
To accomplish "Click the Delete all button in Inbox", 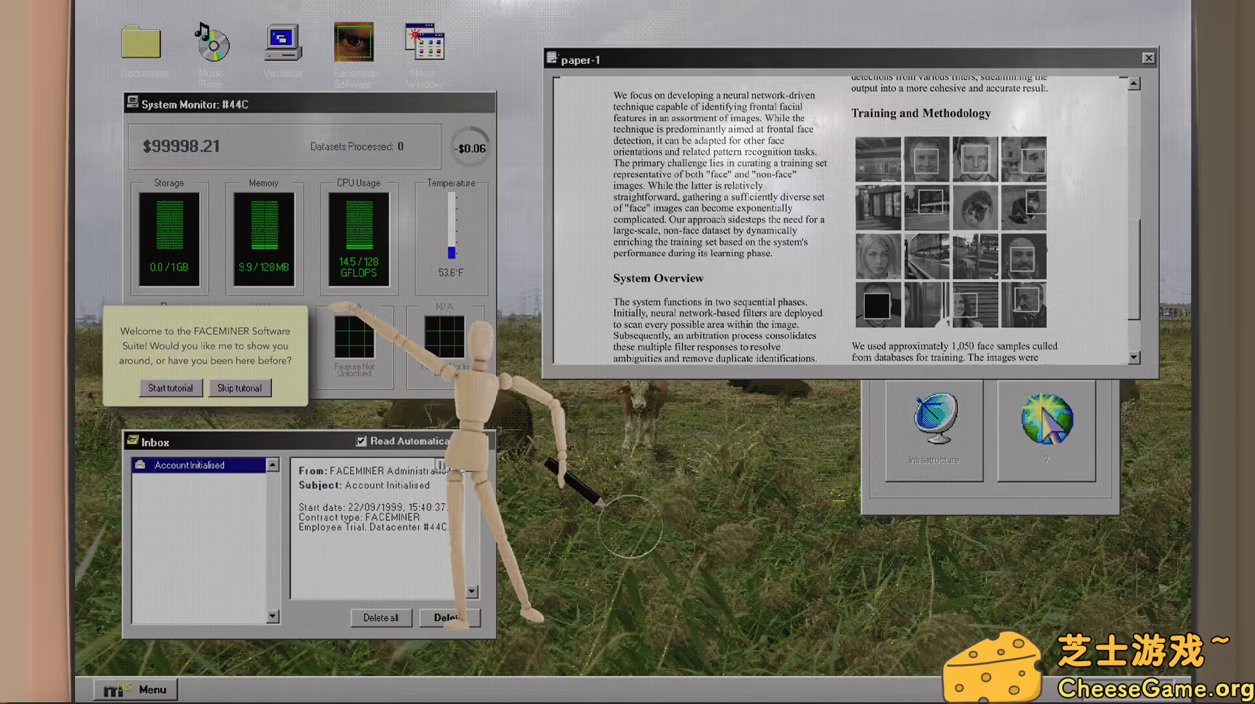I will click(381, 618).
